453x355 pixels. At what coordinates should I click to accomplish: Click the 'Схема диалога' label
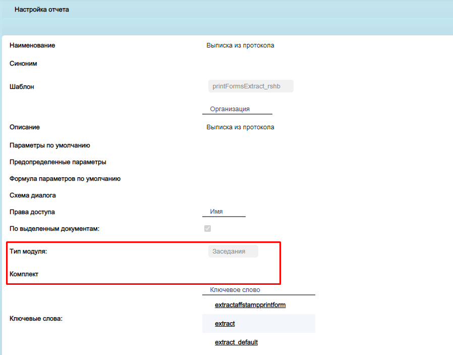pos(33,195)
